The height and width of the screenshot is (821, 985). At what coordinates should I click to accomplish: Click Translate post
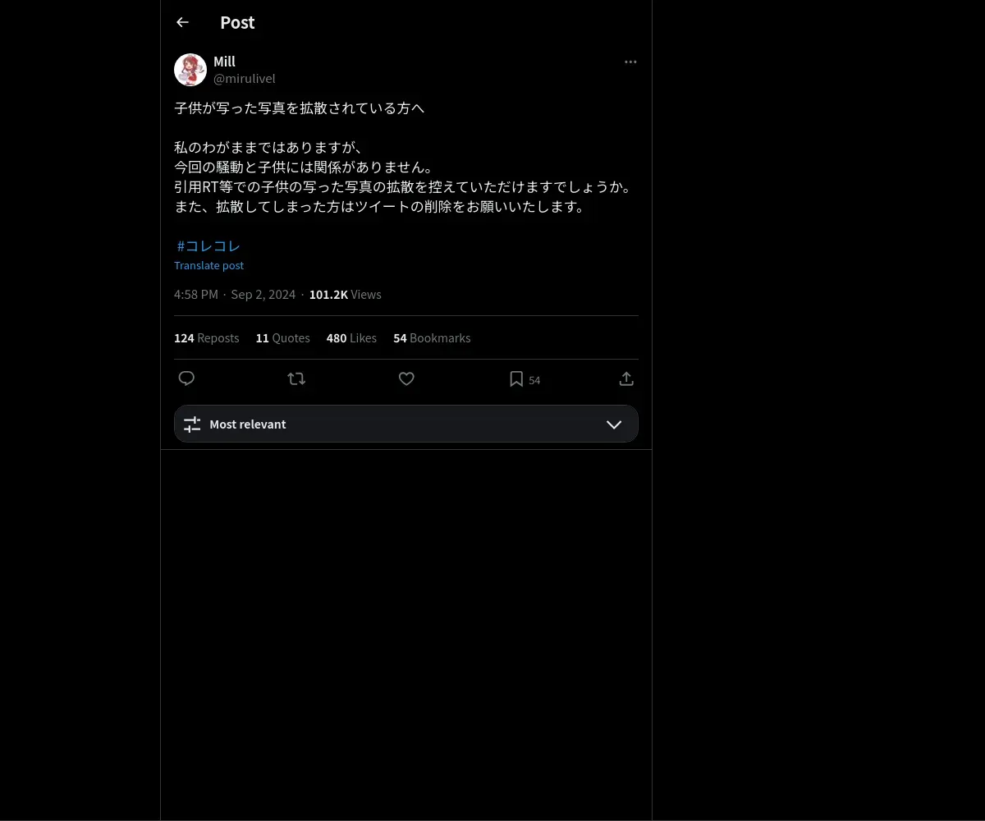tap(208, 265)
